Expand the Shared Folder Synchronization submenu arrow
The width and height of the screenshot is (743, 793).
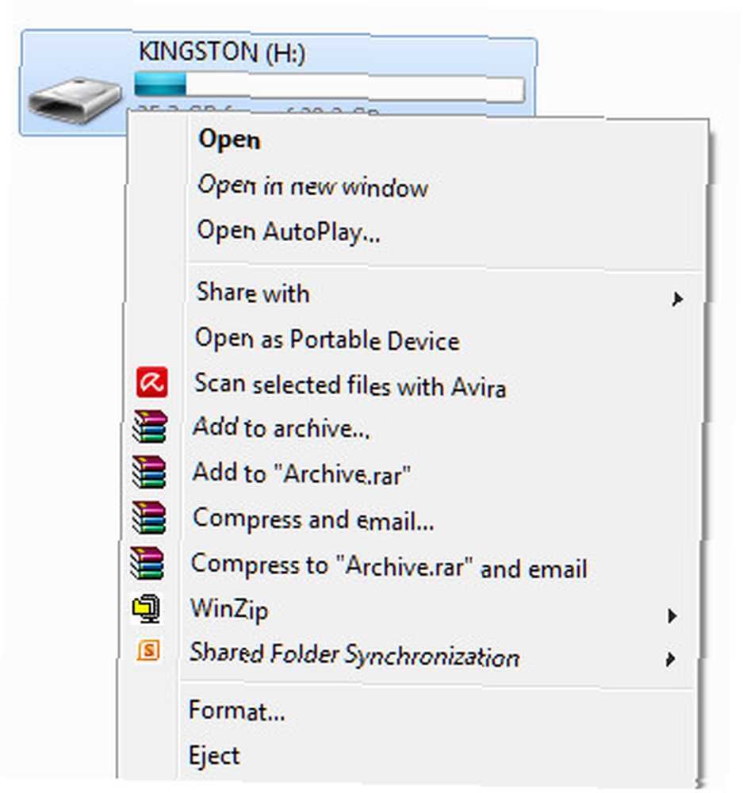click(670, 659)
